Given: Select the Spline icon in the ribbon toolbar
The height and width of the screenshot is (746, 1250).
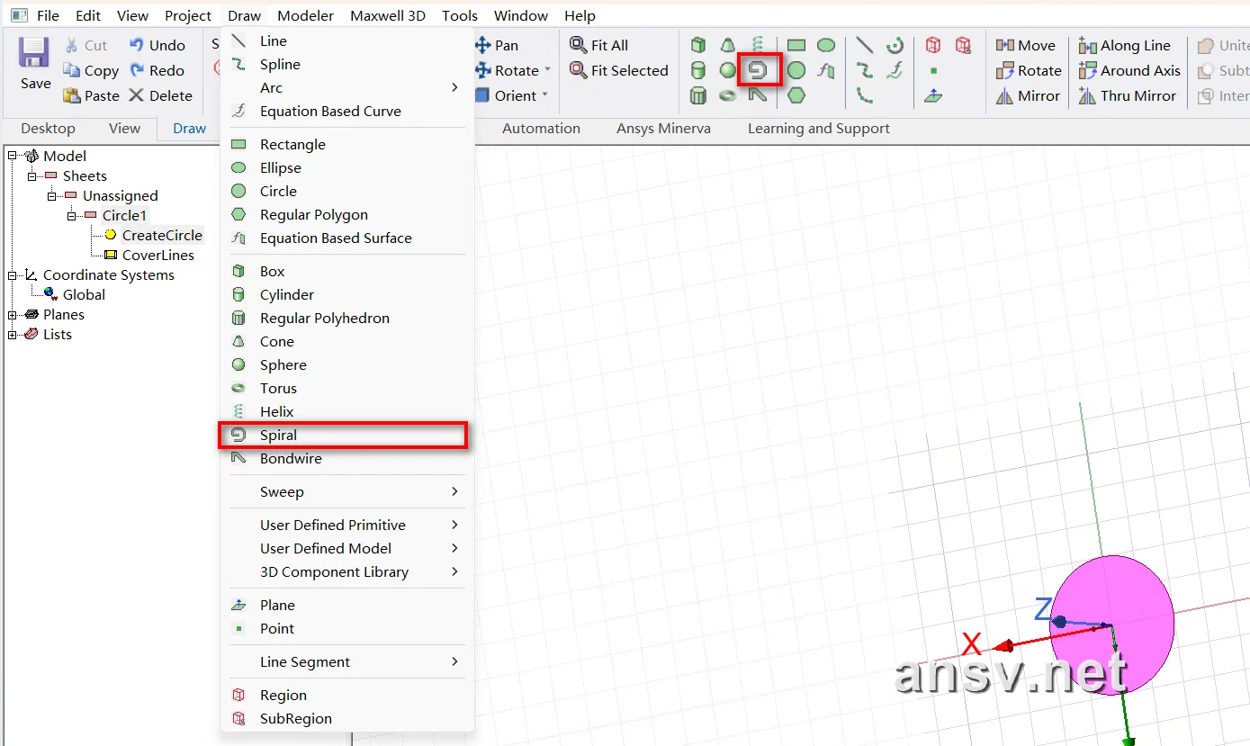Looking at the screenshot, I should tap(865, 70).
